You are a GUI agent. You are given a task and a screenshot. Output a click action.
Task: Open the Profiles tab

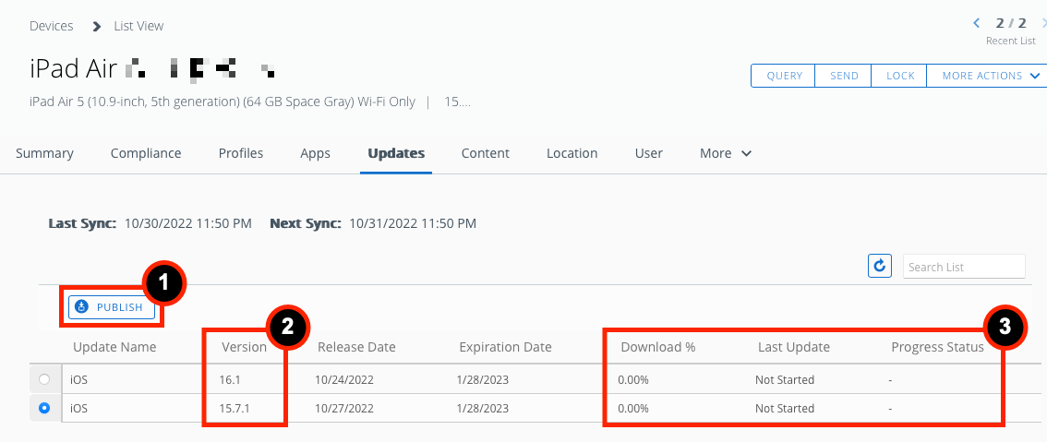241,153
